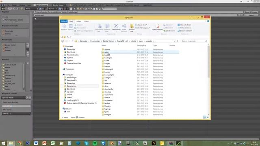
Task: Click Kopiëren naar icon in ribbon
Action: [x=107, y=26]
